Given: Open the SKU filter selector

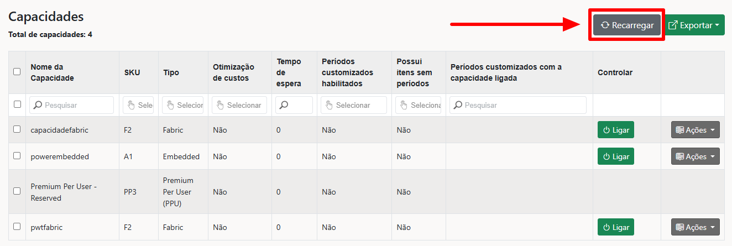Looking at the screenshot, I should pyautogui.click(x=138, y=105).
